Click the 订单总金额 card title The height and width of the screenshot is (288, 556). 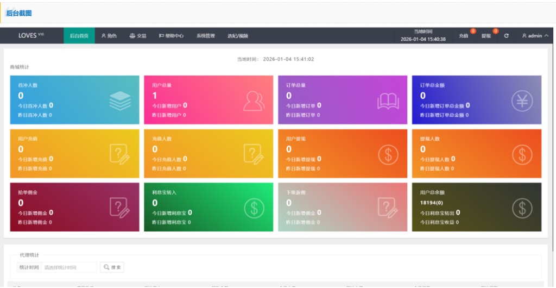point(432,85)
